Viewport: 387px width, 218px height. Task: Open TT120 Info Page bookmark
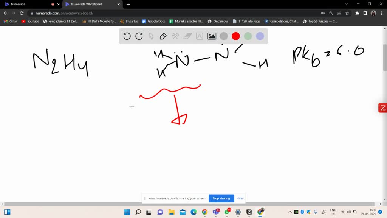pyautogui.click(x=246, y=21)
